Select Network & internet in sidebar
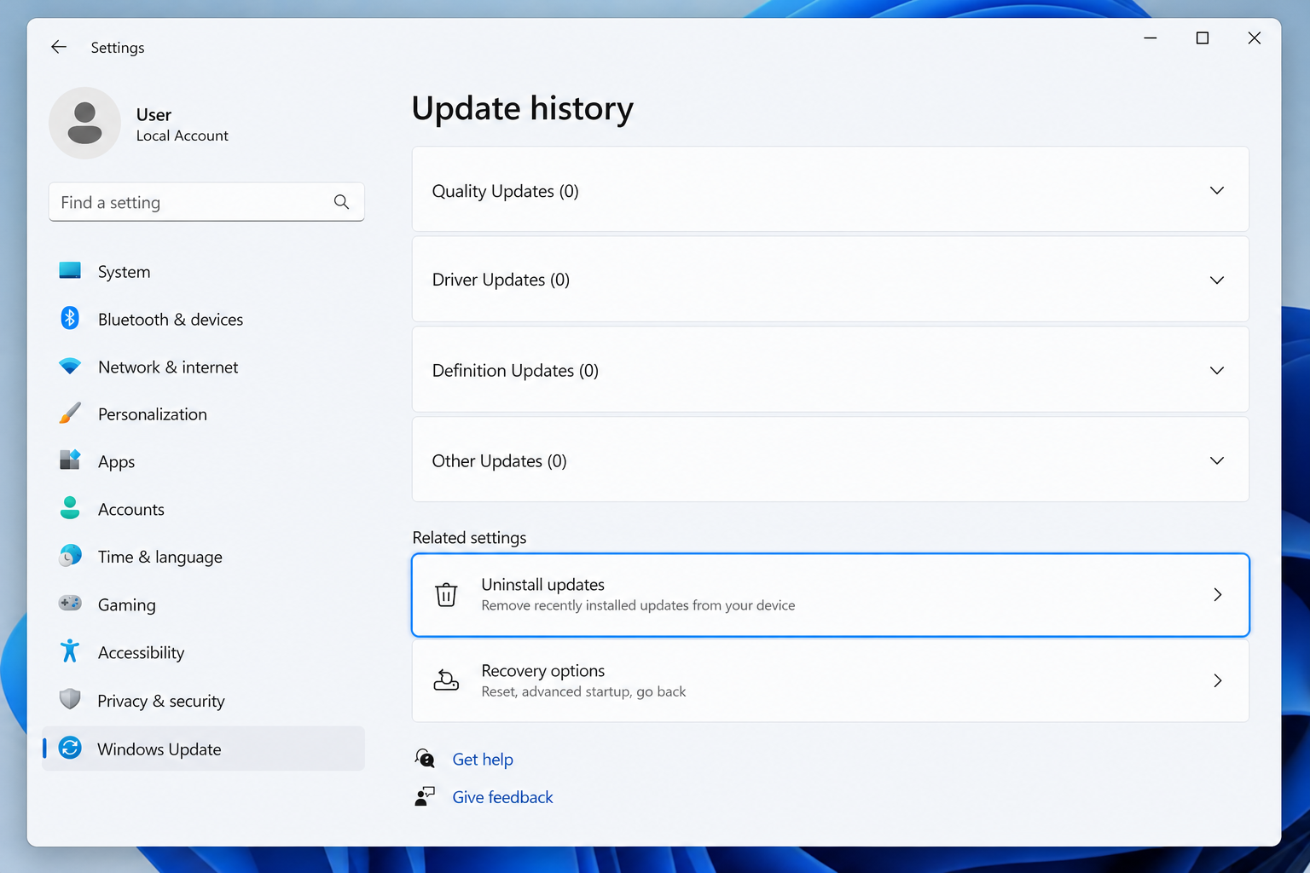This screenshot has width=1310, height=873. (204, 367)
